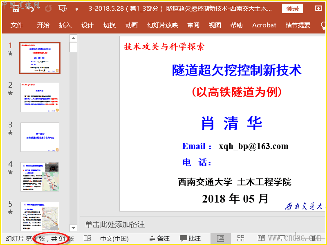Click the notes field 单击此处添加备注

coord(115,224)
